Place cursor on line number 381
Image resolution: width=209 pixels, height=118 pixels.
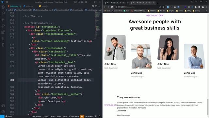tap(12, 80)
